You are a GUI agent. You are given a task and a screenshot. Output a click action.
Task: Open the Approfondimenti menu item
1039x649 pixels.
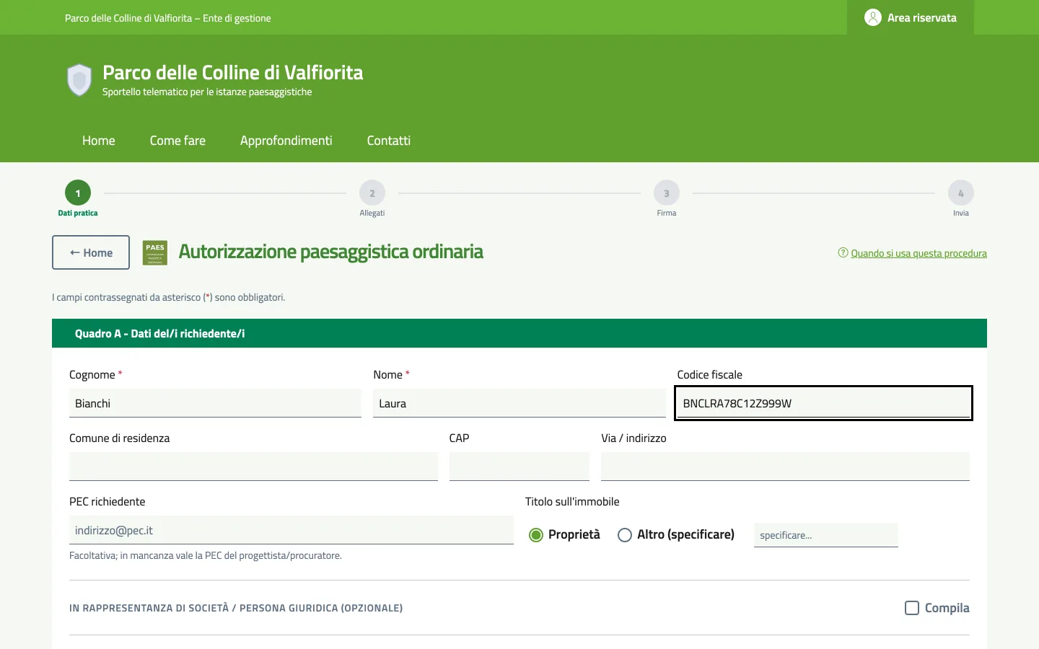point(286,141)
